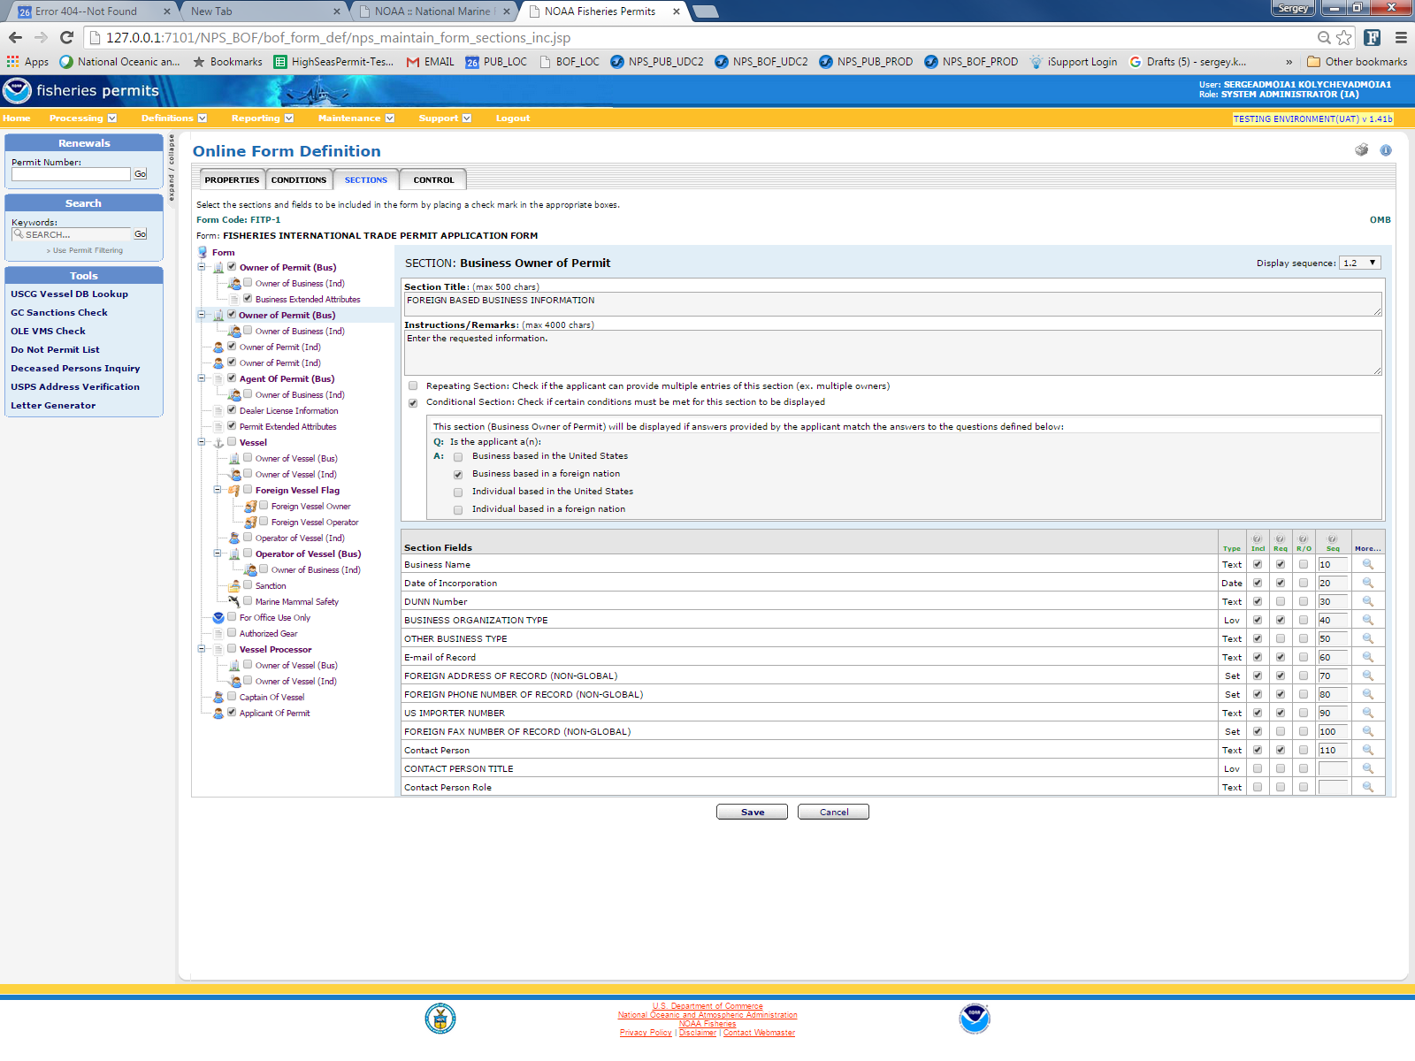Click the printer icon beside the page title

1361,150
